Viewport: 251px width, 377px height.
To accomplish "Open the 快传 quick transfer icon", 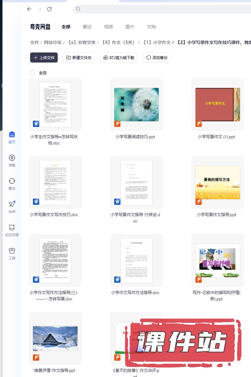I will click(12, 205).
